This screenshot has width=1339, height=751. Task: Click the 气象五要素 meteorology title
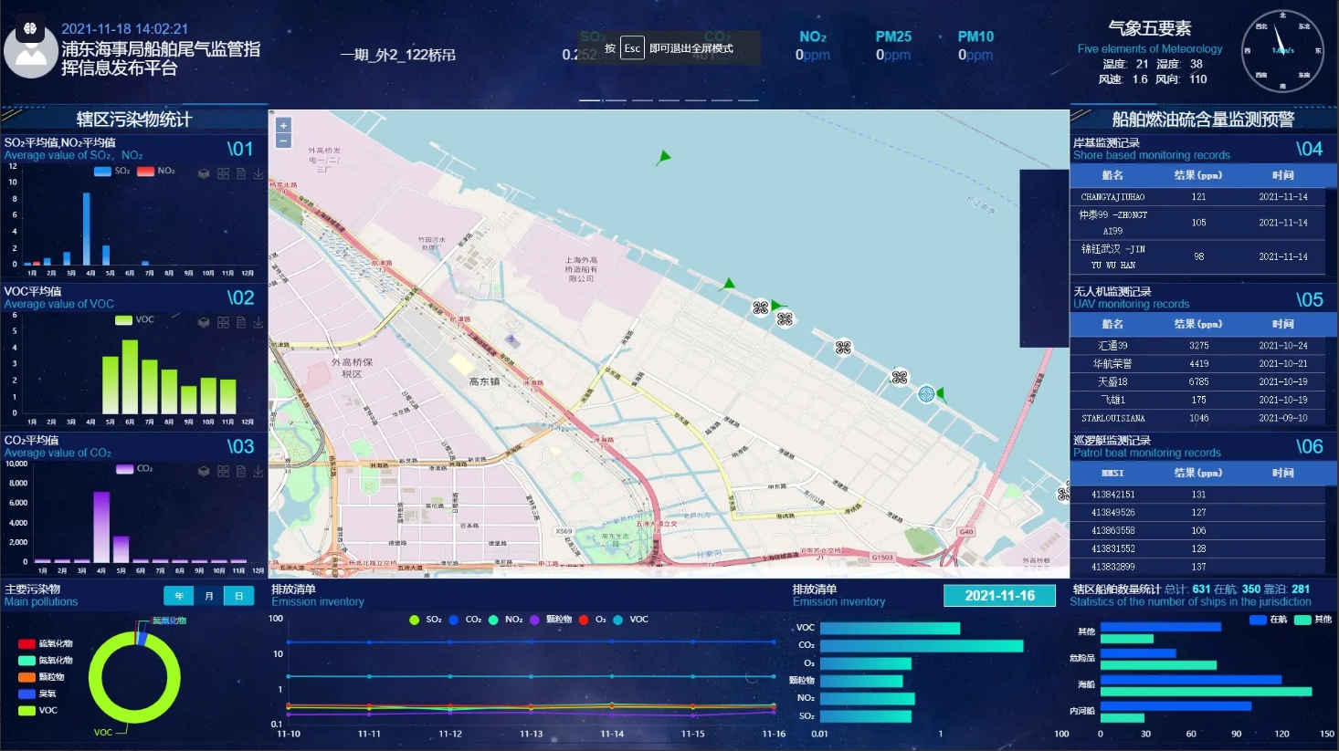pos(1149,28)
